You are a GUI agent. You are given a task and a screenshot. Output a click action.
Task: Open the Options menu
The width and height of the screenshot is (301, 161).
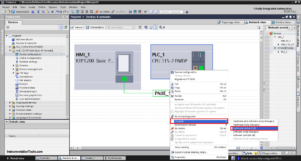point(53,7)
